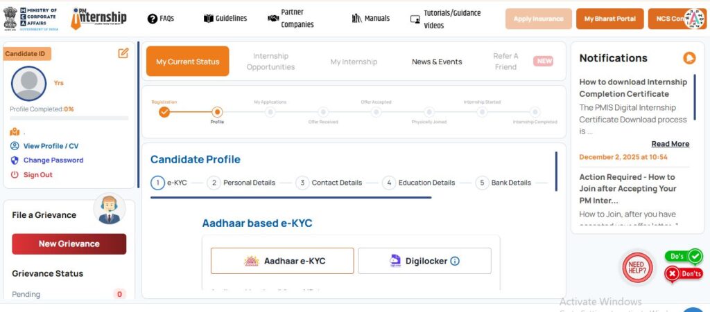710x312 pixels.
Task: Select the My Current Status tab
Action: [x=187, y=62]
